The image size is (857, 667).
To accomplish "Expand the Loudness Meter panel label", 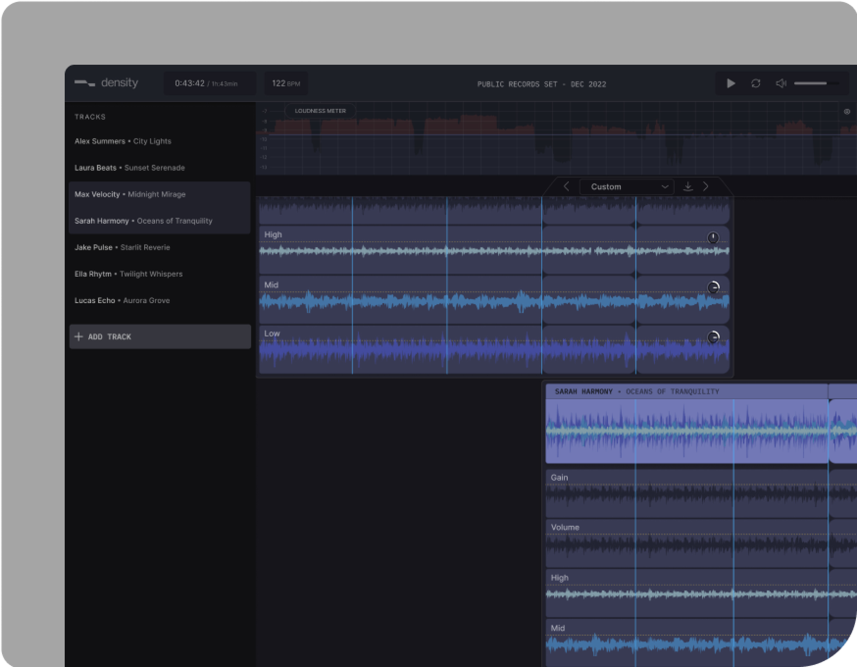I will (x=320, y=110).
